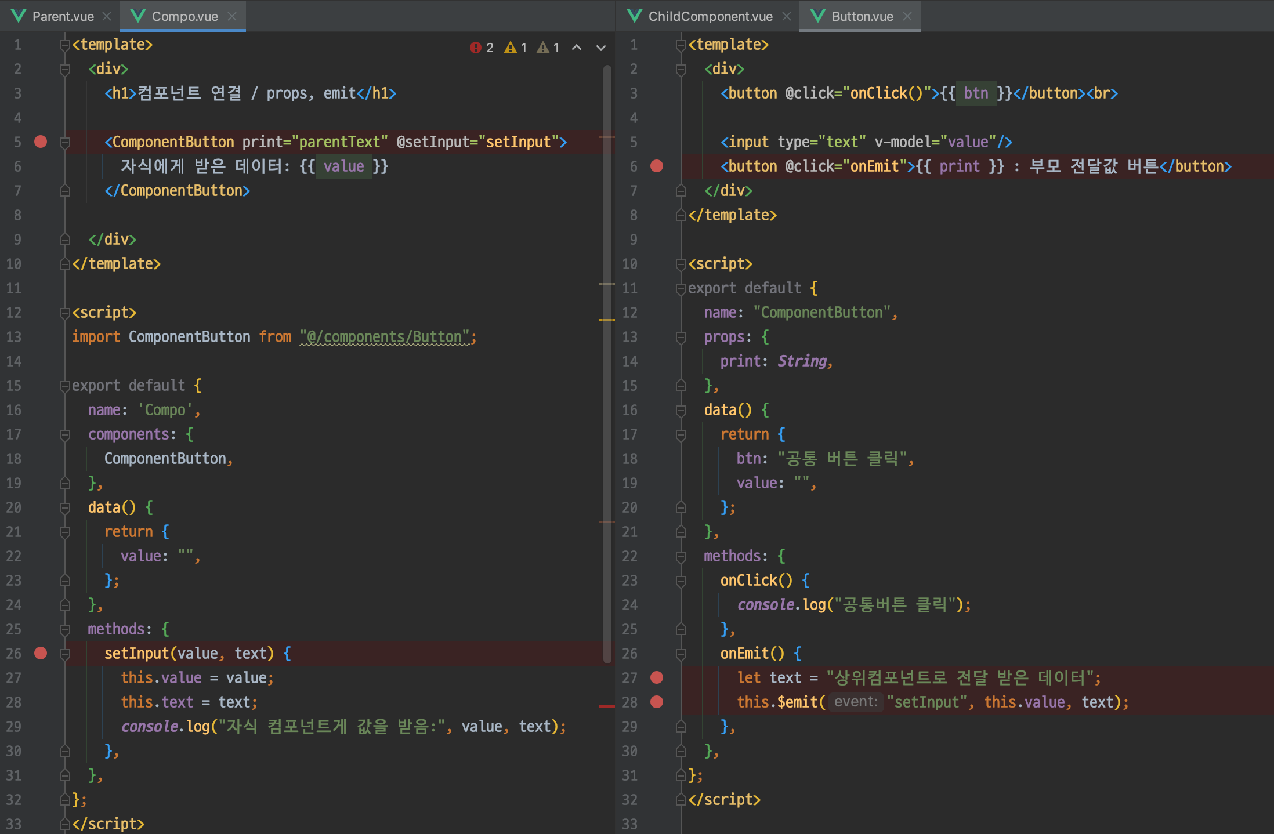
Task: Click the yellow warning count indicator
Action: [x=515, y=48]
